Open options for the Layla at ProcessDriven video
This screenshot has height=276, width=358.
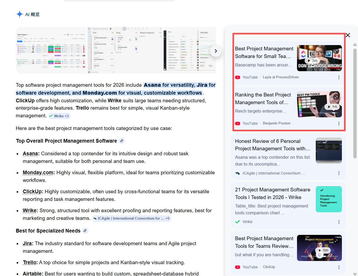point(339,78)
